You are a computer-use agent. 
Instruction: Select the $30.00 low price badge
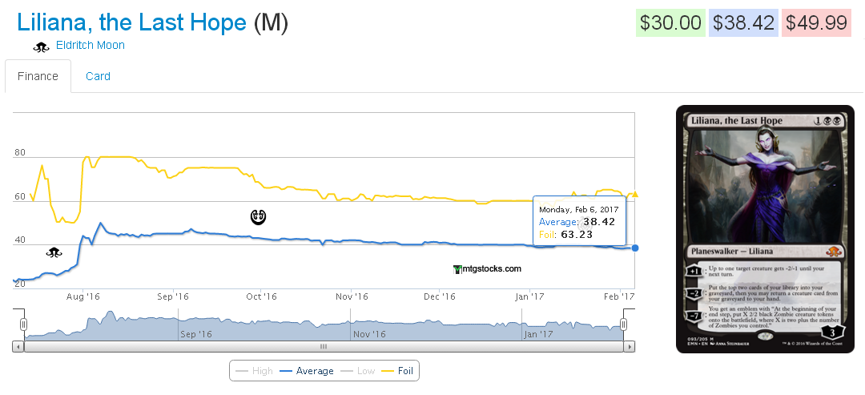670,22
